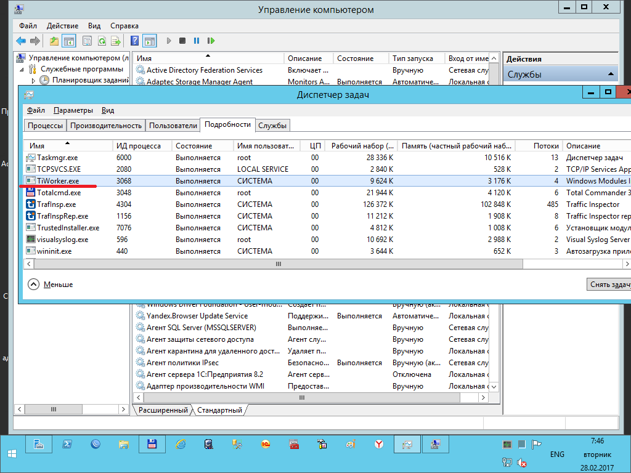The width and height of the screenshot is (631, 473).
Task: Open File Explorer from the taskbar
Action: coord(123,445)
